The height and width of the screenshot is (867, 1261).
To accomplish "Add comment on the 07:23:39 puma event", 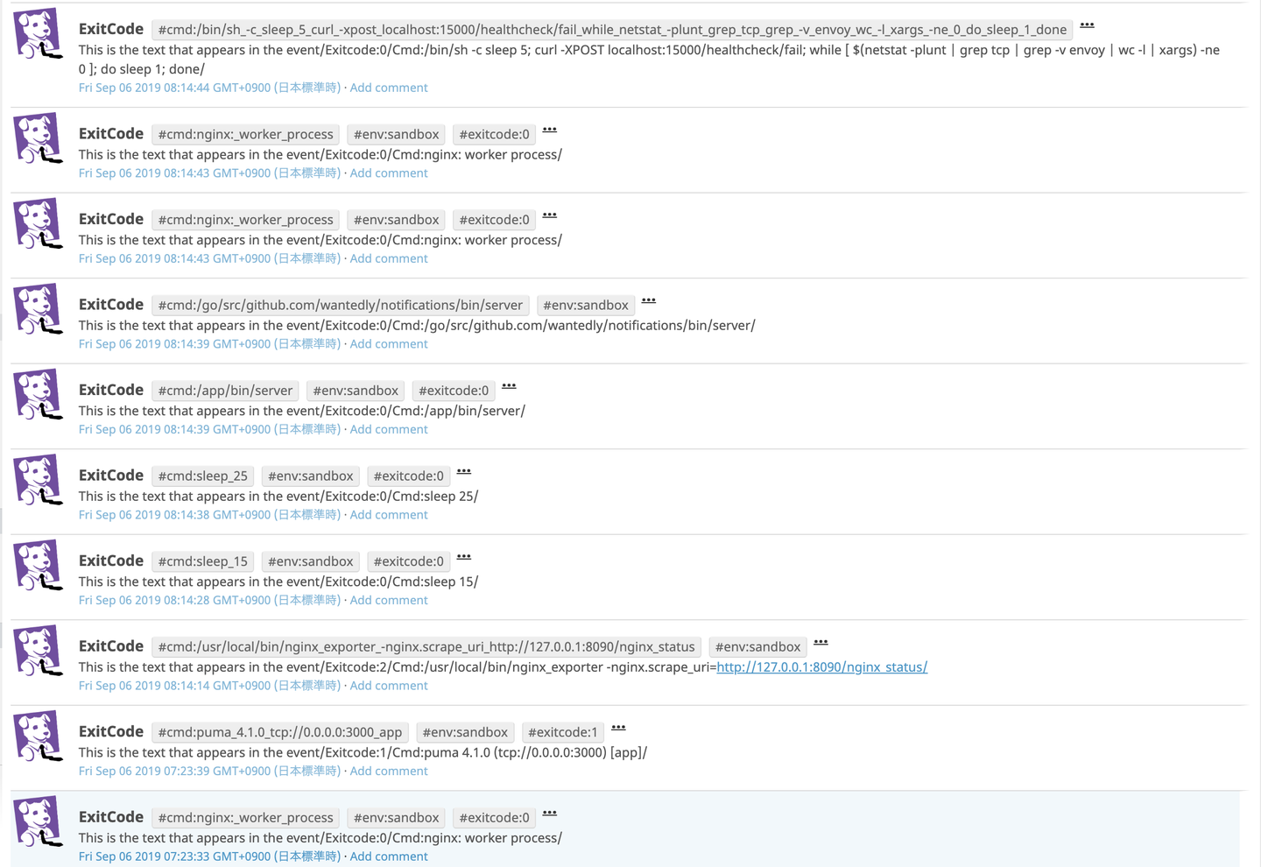I will 389,771.
